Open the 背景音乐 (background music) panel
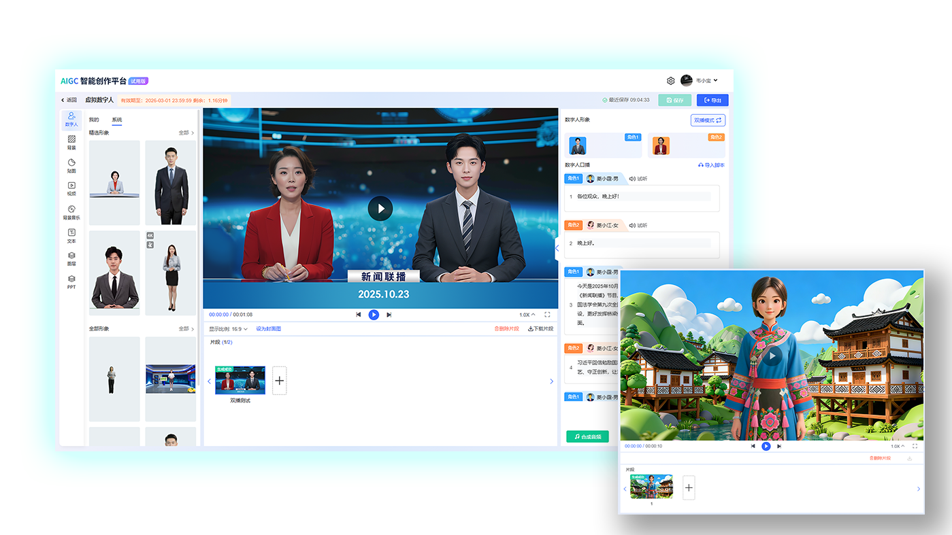This screenshot has height=535, width=952. [71, 213]
